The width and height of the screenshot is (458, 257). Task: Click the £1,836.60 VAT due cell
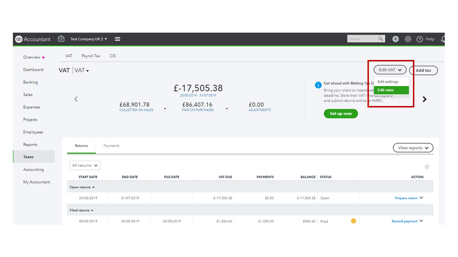224,221
